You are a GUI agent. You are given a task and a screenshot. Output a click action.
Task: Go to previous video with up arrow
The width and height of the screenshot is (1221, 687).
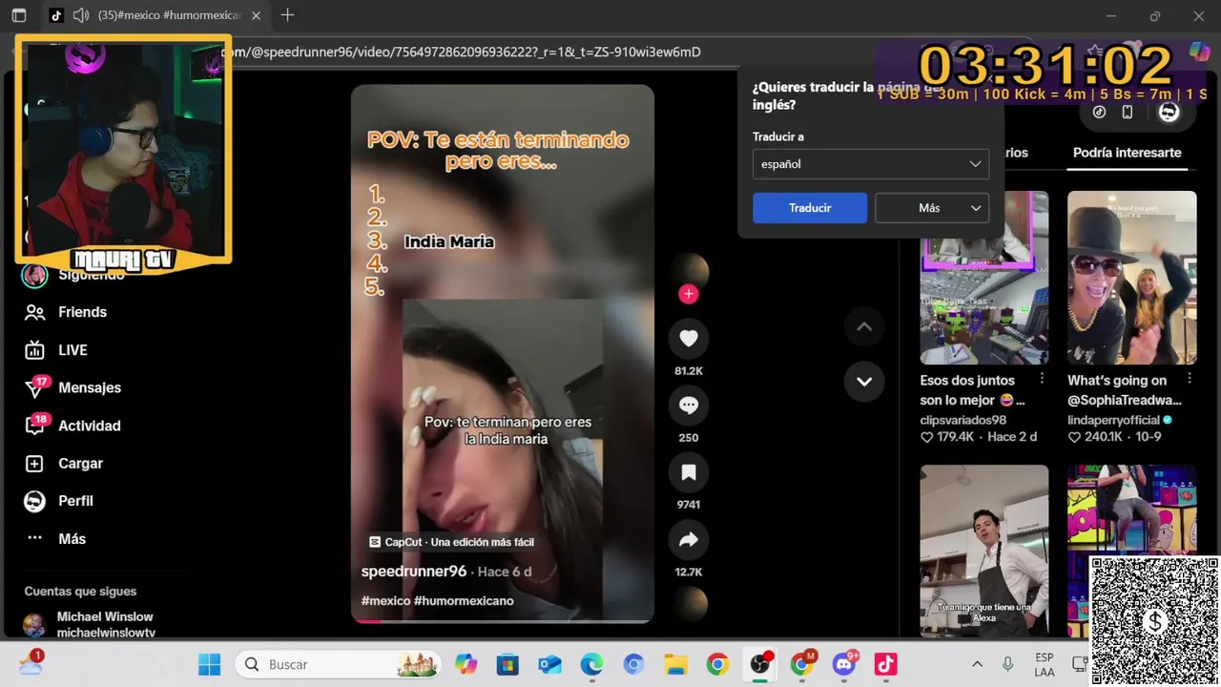864,327
